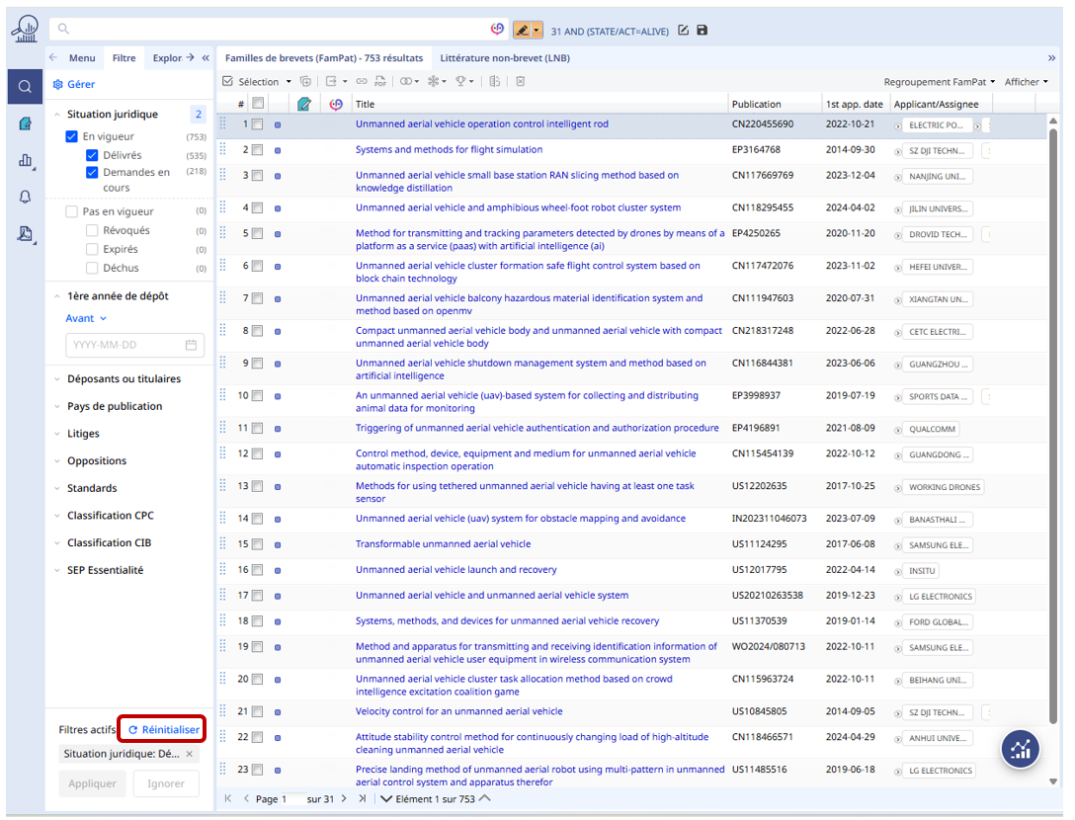The width and height of the screenshot is (1075, 820).
Task: Open the bar chart analysis sidebar icon
Action: coord(25,160)
